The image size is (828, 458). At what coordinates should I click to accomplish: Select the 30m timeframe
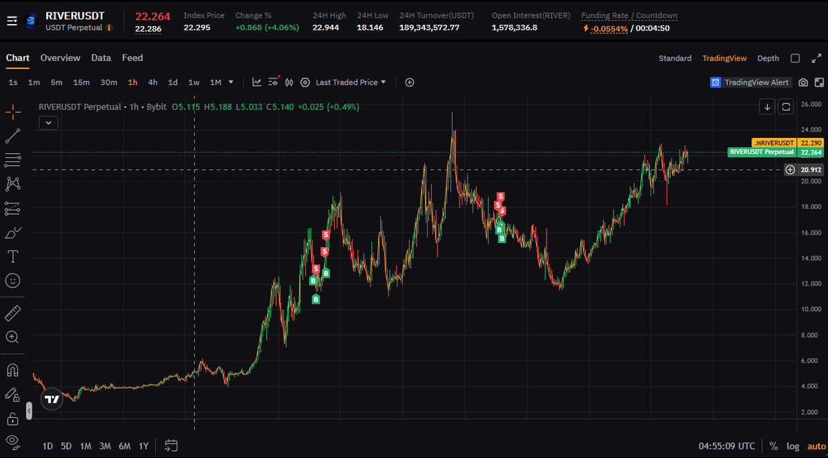(108, 82)
